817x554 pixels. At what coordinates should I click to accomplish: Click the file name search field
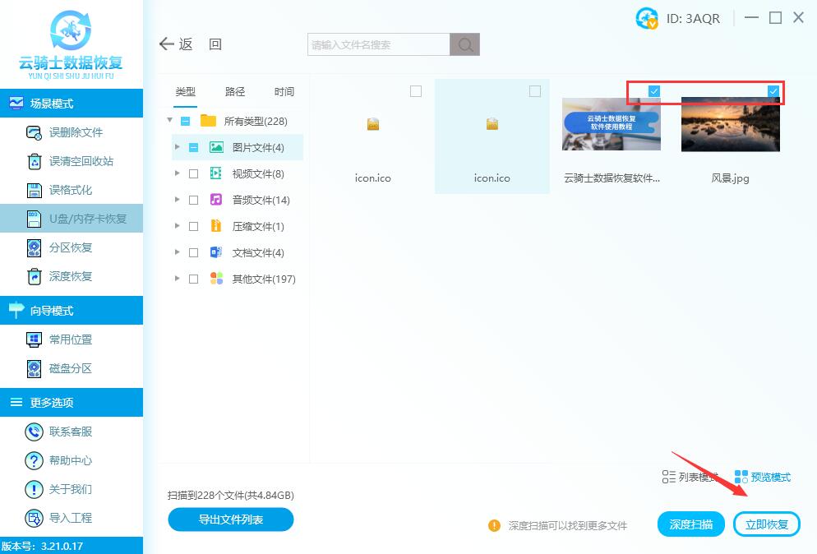click(x=378, y=44)
